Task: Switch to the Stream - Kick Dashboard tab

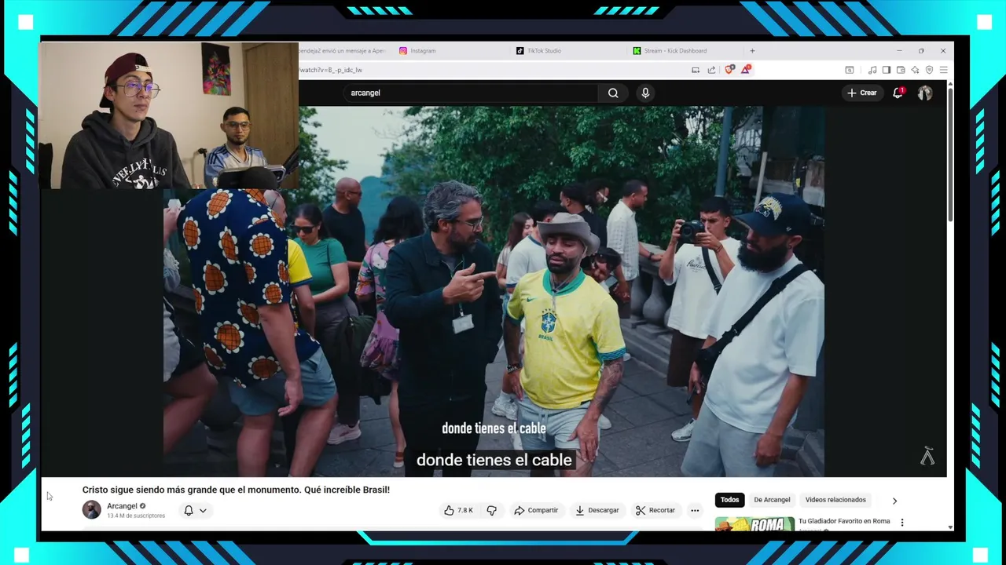Action: click(x=670, y=51)
